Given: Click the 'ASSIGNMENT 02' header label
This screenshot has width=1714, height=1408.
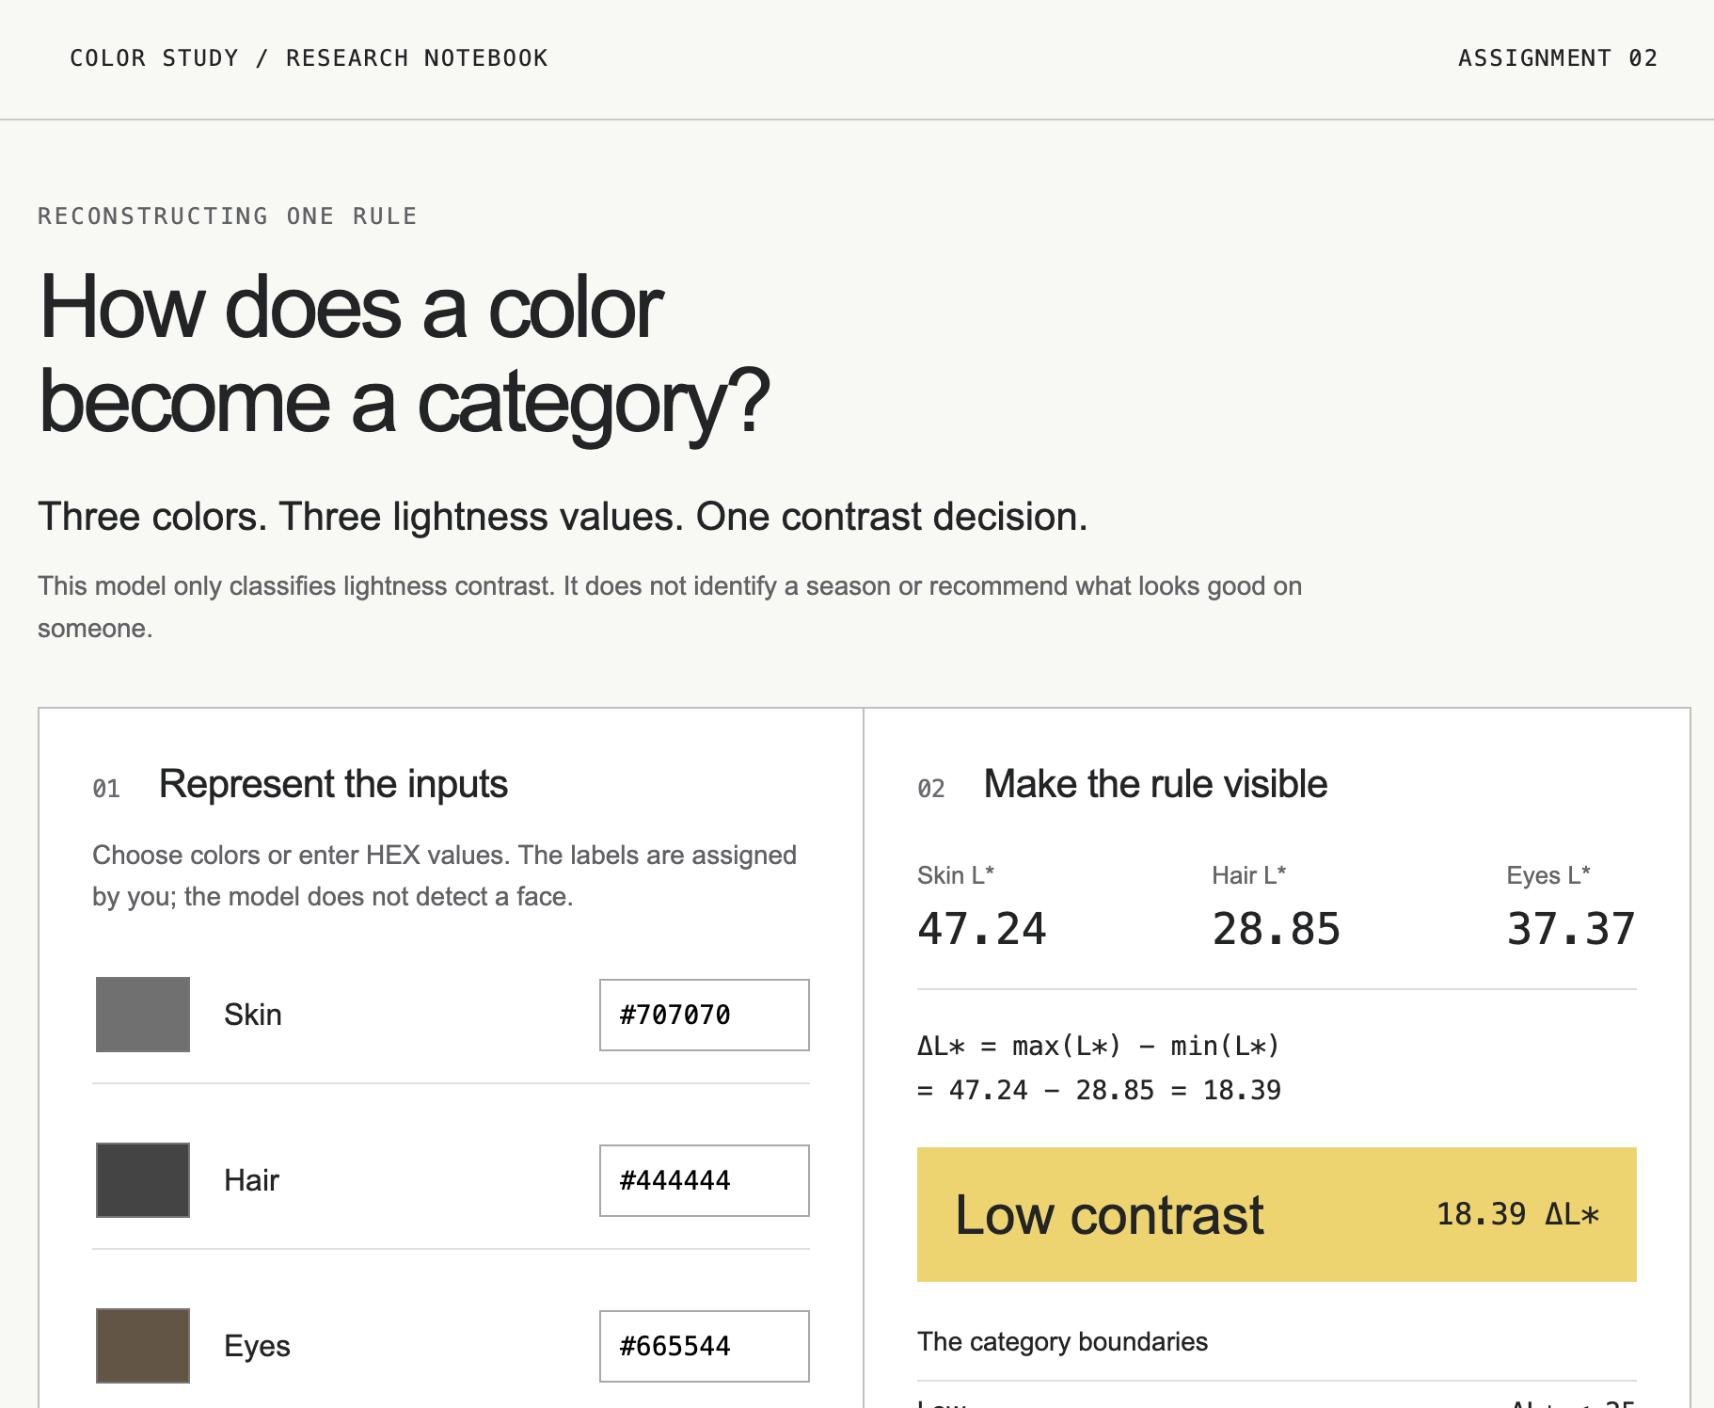Looking at the screenshot, I should tap(1558, 58).
